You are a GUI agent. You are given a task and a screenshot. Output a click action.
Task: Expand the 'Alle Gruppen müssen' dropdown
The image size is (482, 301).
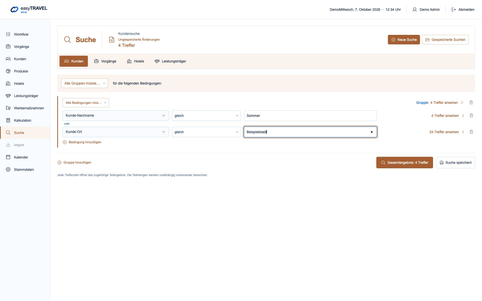click(85, 83)
